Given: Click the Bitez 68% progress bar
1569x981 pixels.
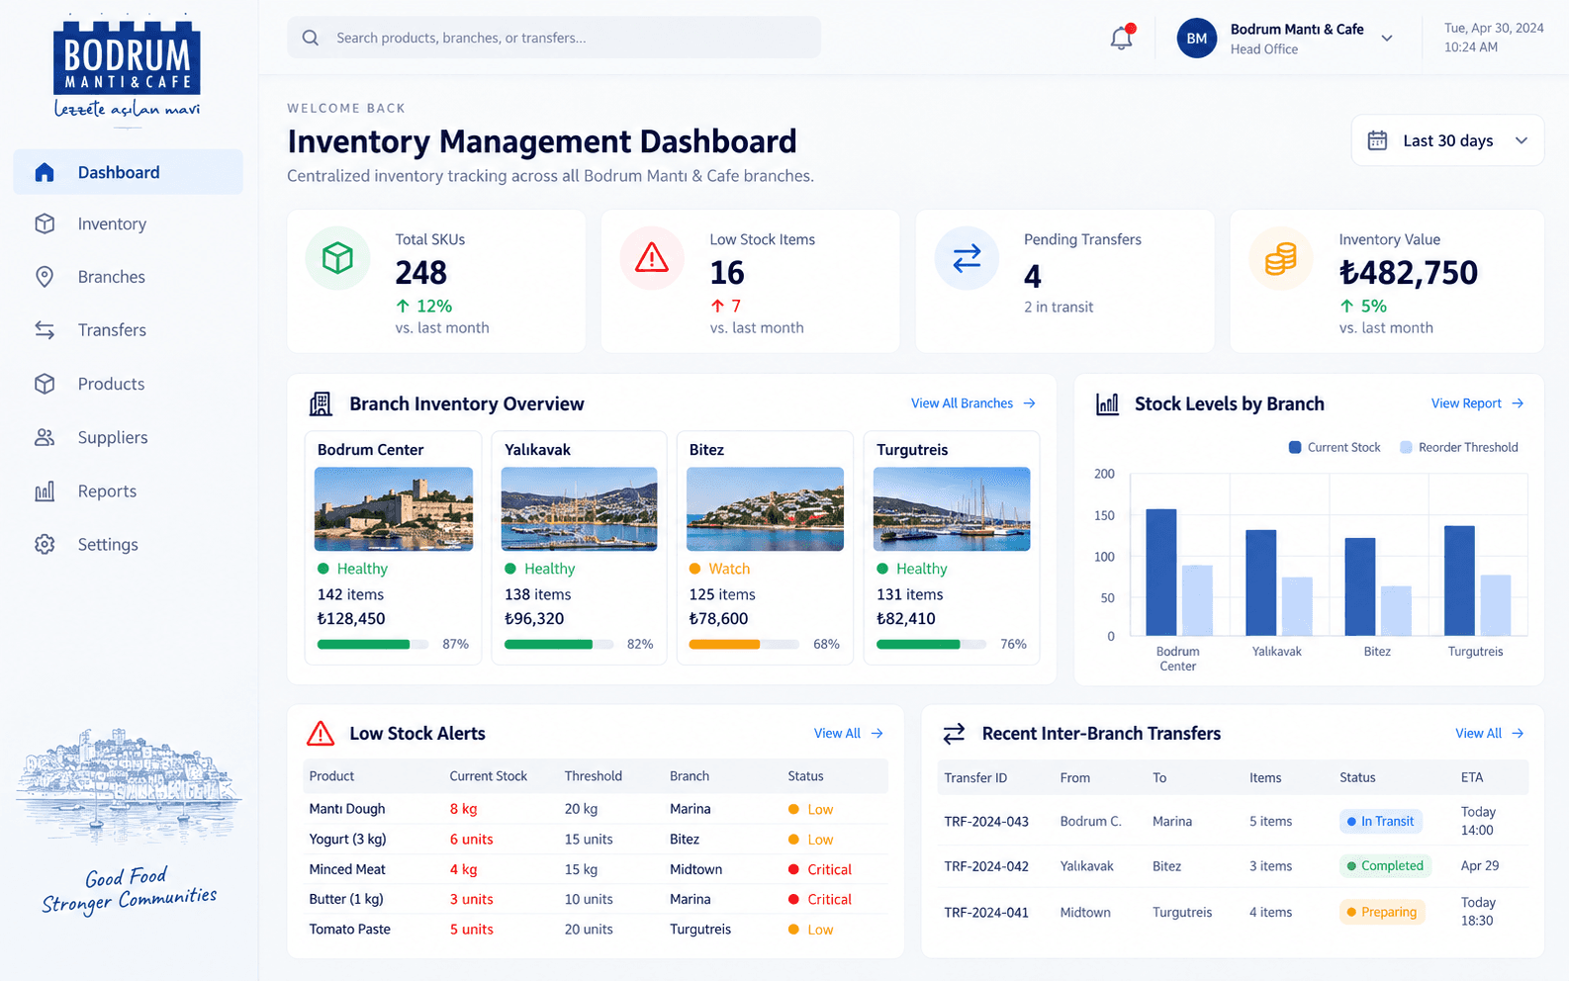Looking at the screenshot, I should coord(744,645).
